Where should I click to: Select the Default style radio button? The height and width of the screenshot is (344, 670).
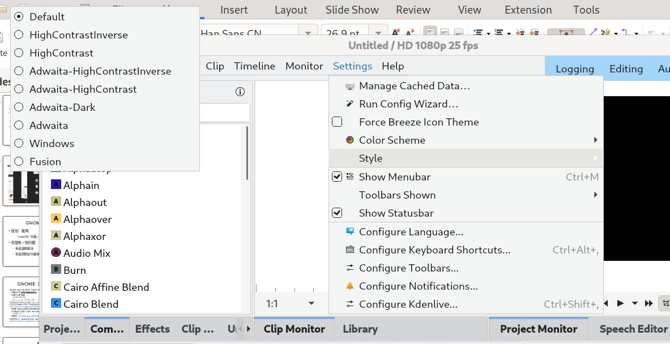19,16
